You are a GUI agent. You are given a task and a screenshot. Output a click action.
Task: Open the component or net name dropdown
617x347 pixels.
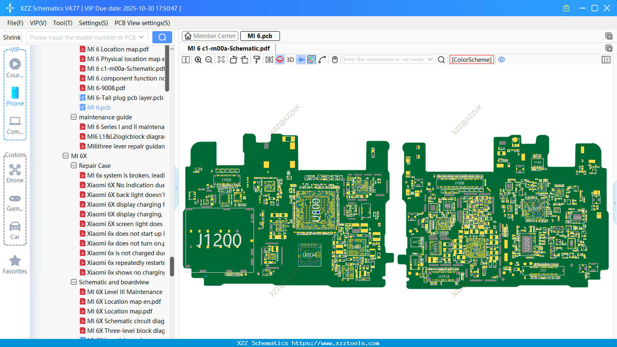(x=430, y=59)
